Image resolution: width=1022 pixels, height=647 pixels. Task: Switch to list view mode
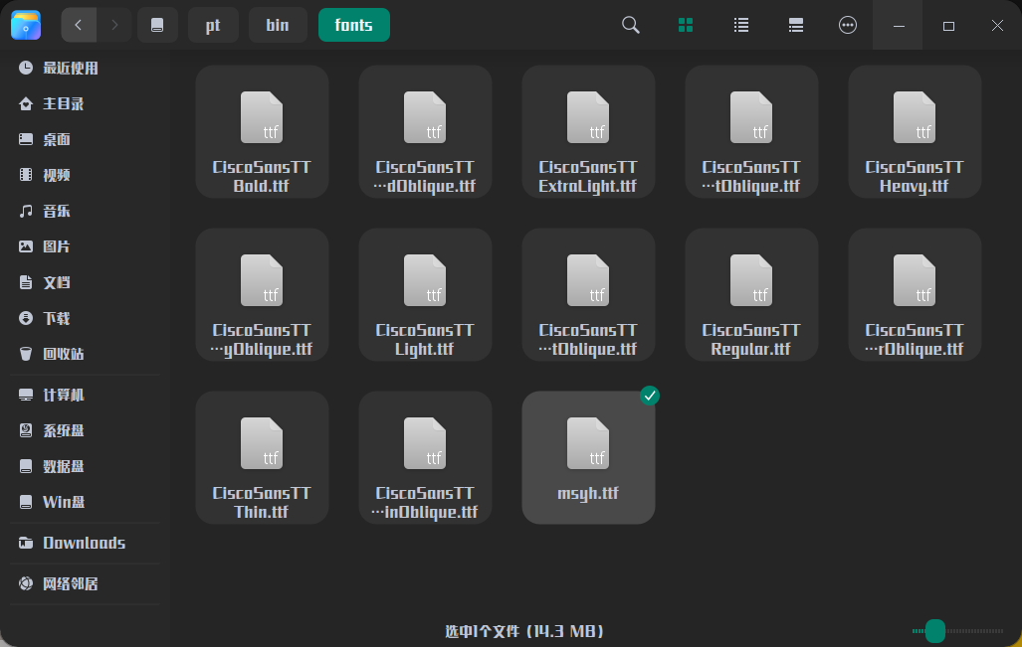(x=740, y=25)
